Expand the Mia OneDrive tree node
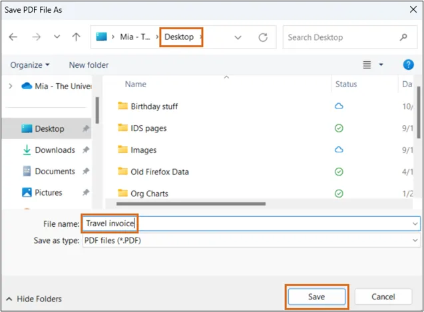Screen dimensions: 424x312 (9, 86)
